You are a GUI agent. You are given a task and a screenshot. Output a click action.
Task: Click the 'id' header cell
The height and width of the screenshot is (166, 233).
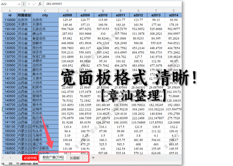click(10, 15)
